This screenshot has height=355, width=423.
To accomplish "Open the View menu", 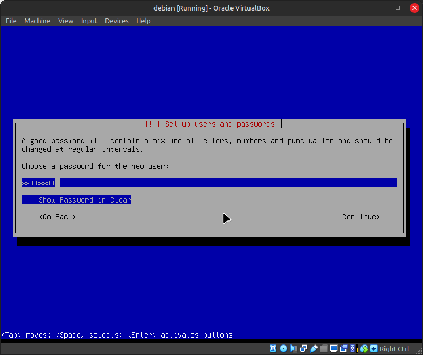I will click(x=66, y=21).
